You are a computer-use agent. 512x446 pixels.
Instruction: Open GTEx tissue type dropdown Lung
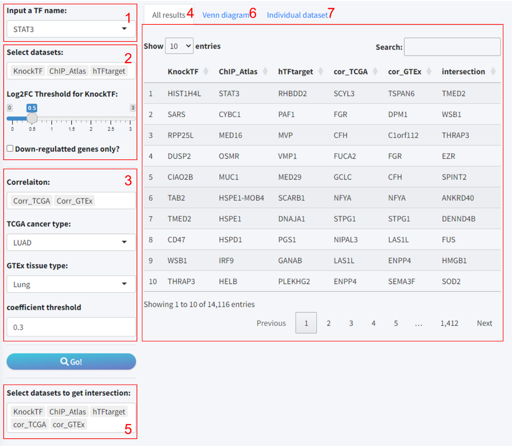coord(71,284)
